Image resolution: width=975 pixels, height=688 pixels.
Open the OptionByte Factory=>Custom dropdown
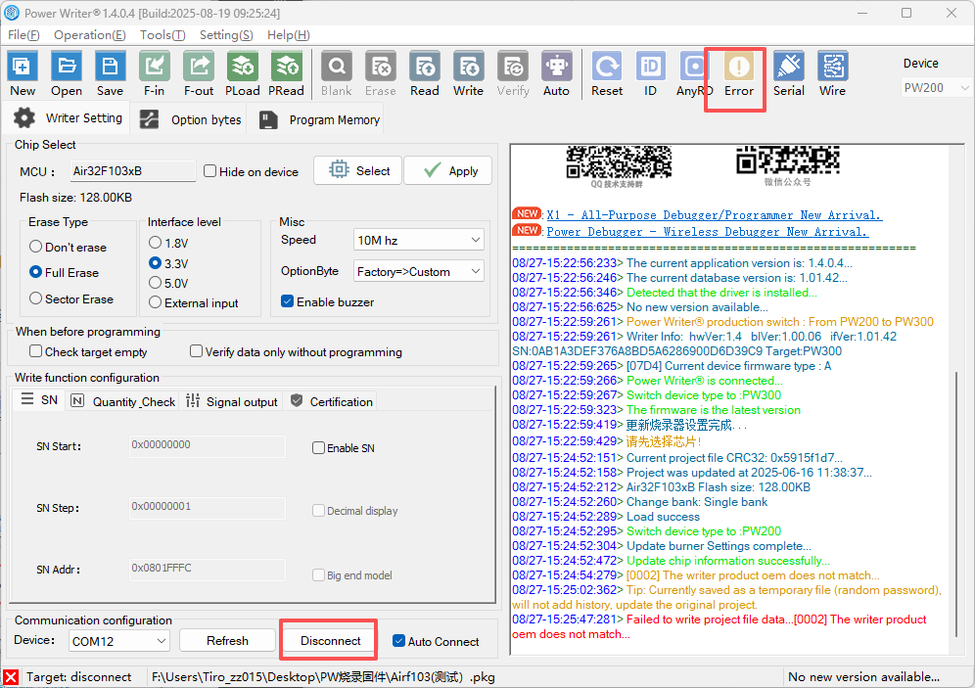pos(418,271)
